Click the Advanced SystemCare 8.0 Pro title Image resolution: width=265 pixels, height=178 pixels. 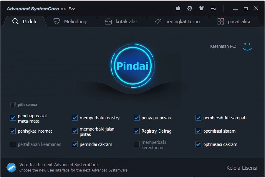pos(41,9)
